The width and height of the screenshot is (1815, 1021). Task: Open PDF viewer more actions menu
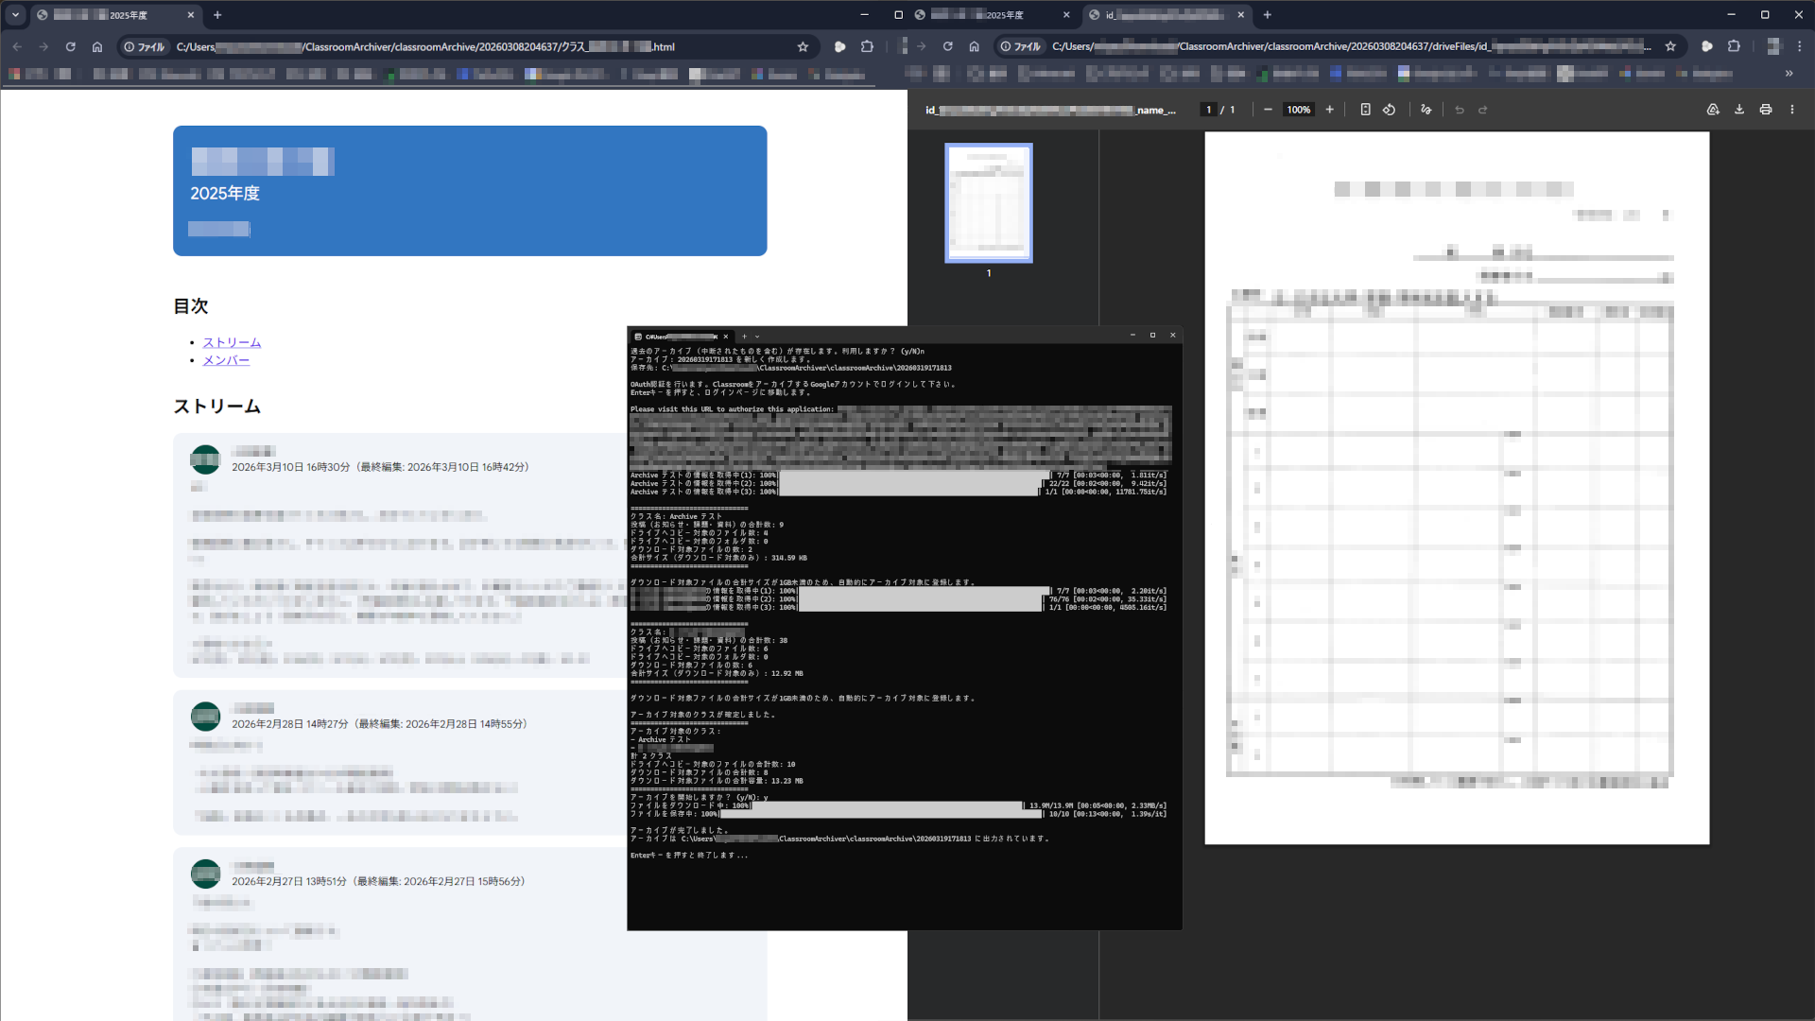pyautogui.click(x=1791, y=110)
